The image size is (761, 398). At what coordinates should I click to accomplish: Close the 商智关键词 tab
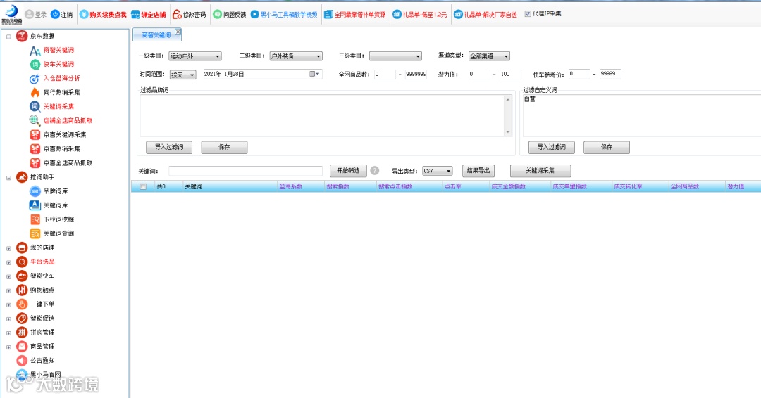pyautogui.click(x=178, y=32)
